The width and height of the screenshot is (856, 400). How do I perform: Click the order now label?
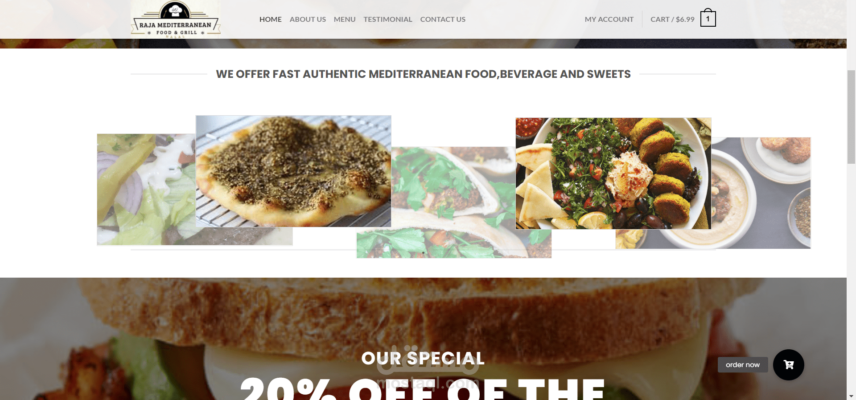pos(743,365)
